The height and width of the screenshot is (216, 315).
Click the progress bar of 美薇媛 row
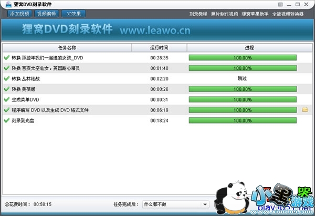pyautogui.click(x=243, y=89)
